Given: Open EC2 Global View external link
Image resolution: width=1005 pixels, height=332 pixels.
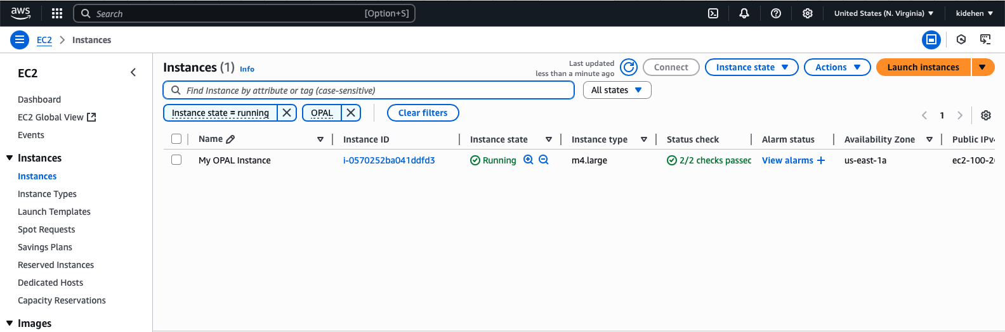Looking at the screenshot, I should 56,117.
